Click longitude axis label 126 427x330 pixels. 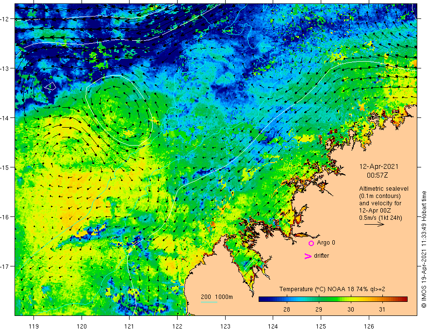point(369,326)
